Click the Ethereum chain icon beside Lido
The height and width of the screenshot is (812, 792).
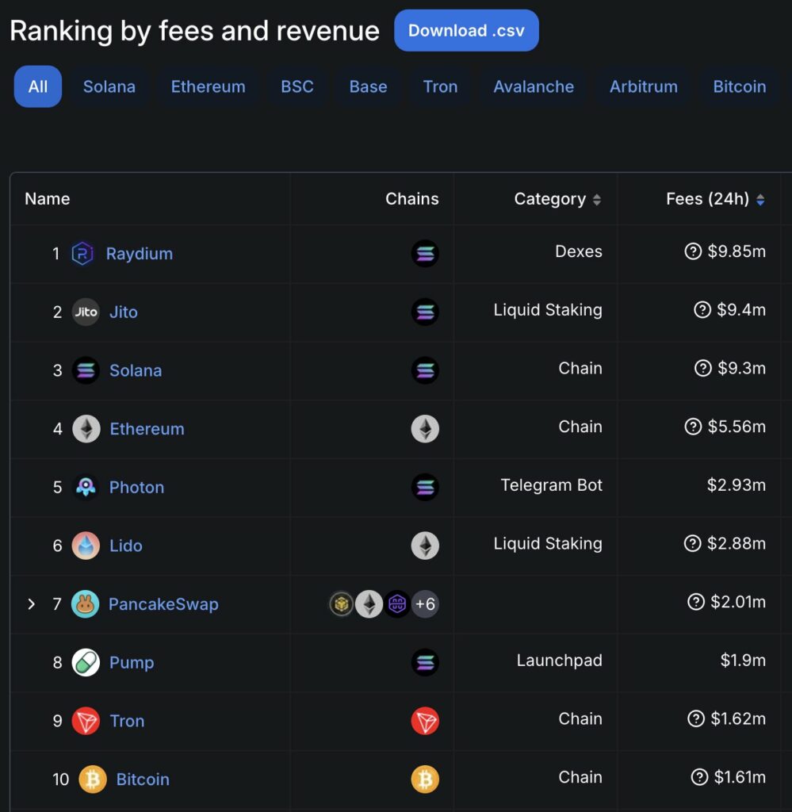425,545
